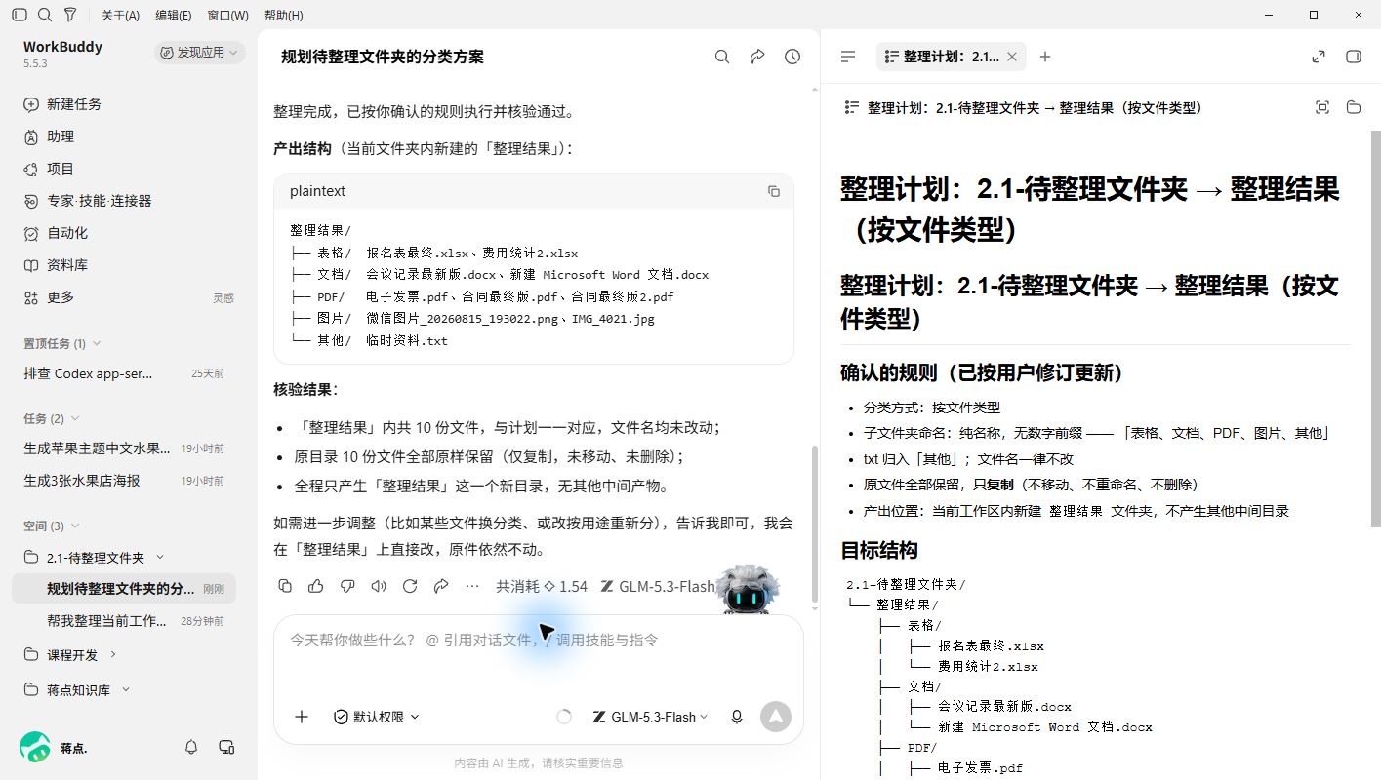Viewport: 1381px width, 780px height.
Task: Give thumbs down to the response
Action: [x=347, y=586]
